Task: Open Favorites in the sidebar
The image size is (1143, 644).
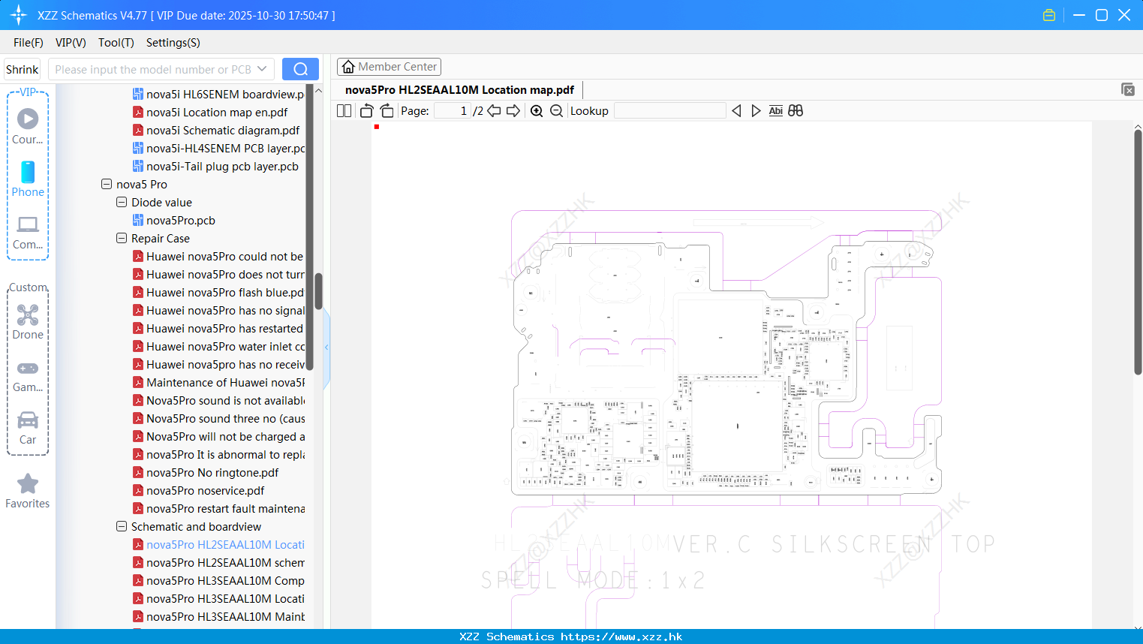Action: [x=28, y=492]
